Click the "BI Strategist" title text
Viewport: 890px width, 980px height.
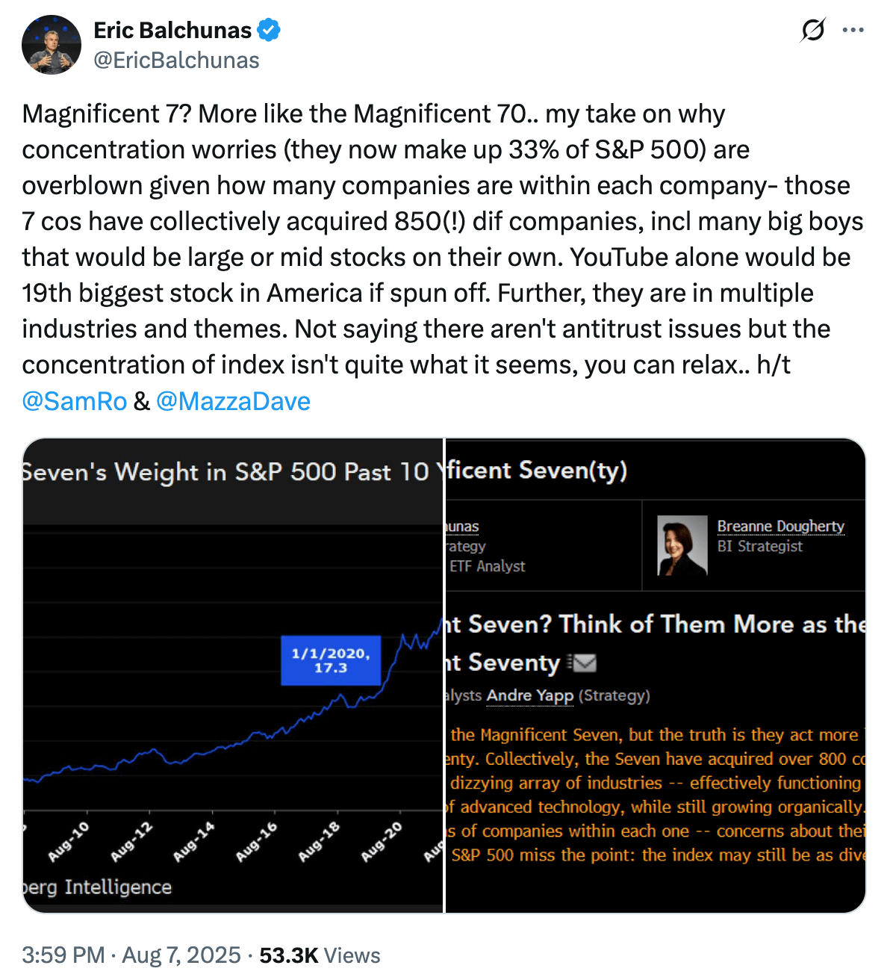pos(759,547)
